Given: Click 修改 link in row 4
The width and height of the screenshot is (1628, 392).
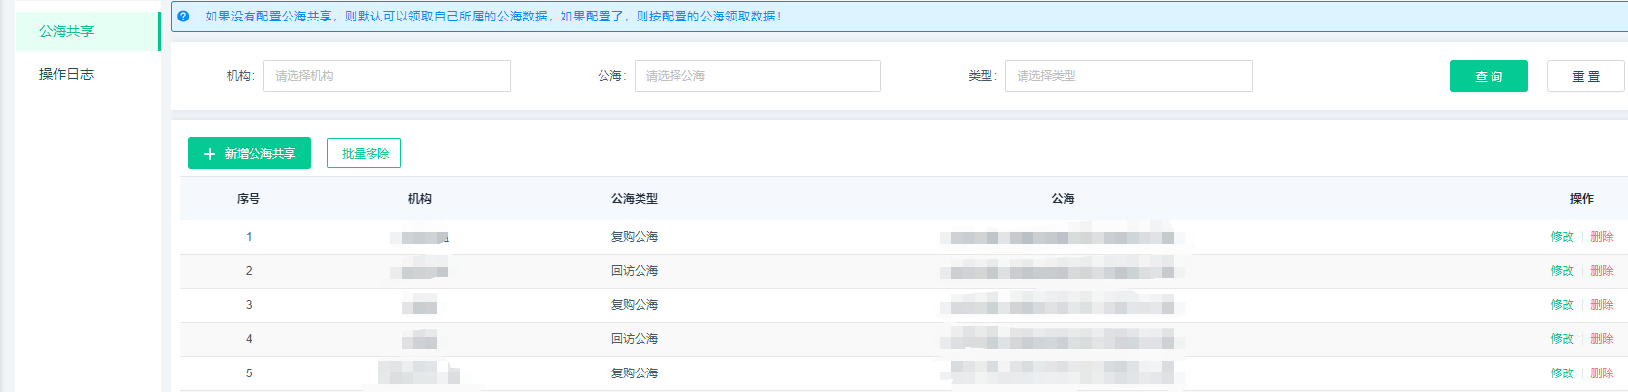Looking at the screenshot, I should coord(1562,339).
